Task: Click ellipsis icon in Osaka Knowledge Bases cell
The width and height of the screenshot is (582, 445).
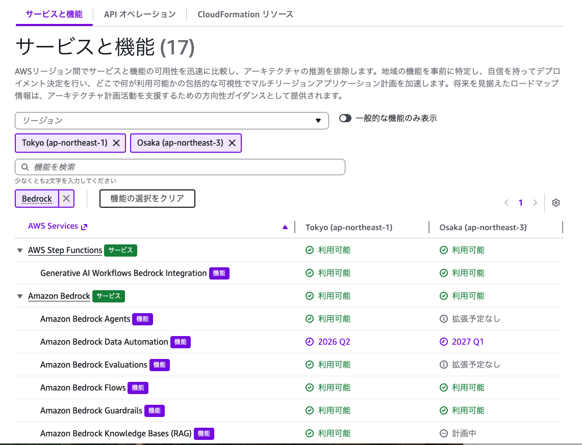Action: coord(444,433)
